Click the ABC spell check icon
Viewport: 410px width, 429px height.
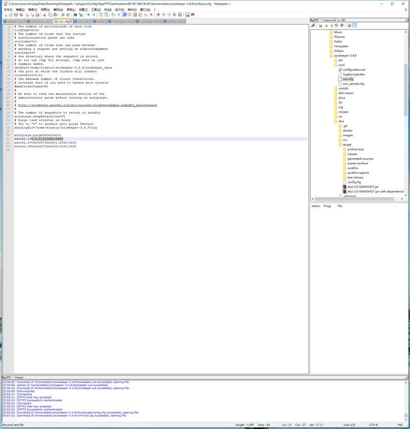coord(193,15)
